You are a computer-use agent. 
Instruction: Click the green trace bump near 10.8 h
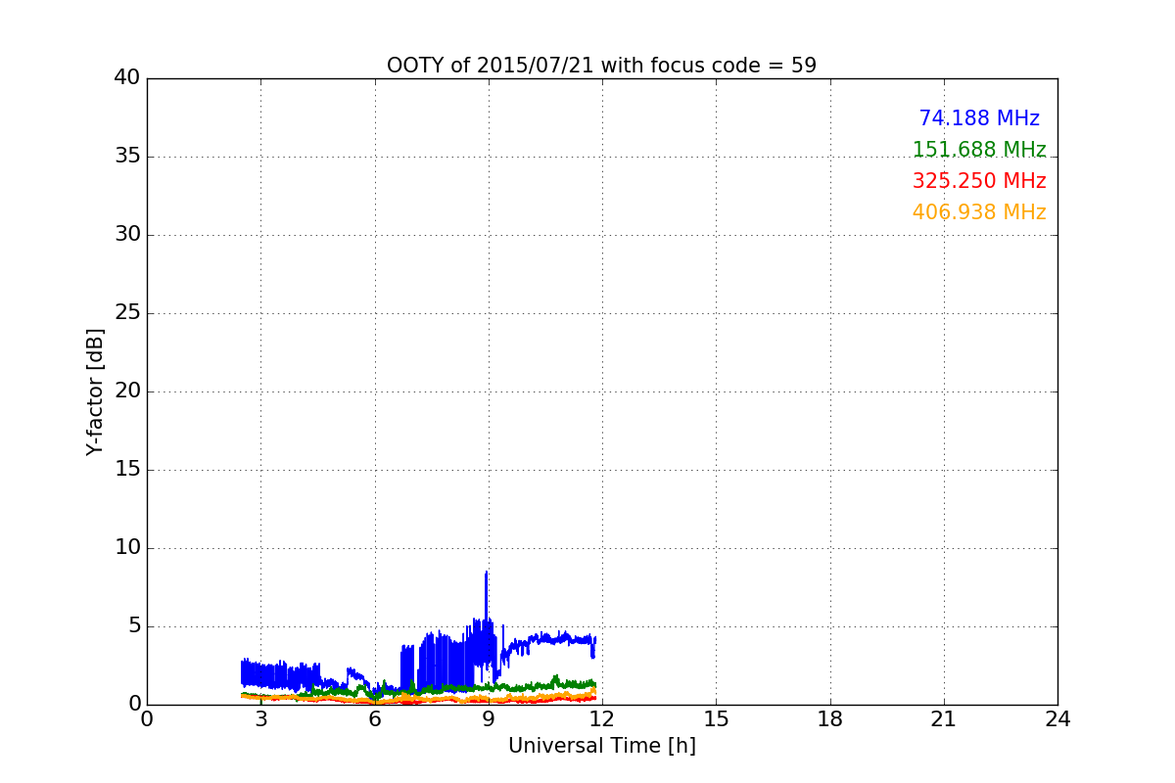pyautogui.click(x=556, y=678)
